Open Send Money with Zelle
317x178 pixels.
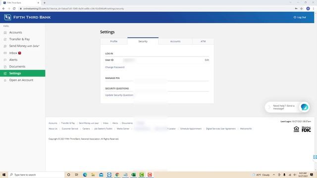click(24, 46)
